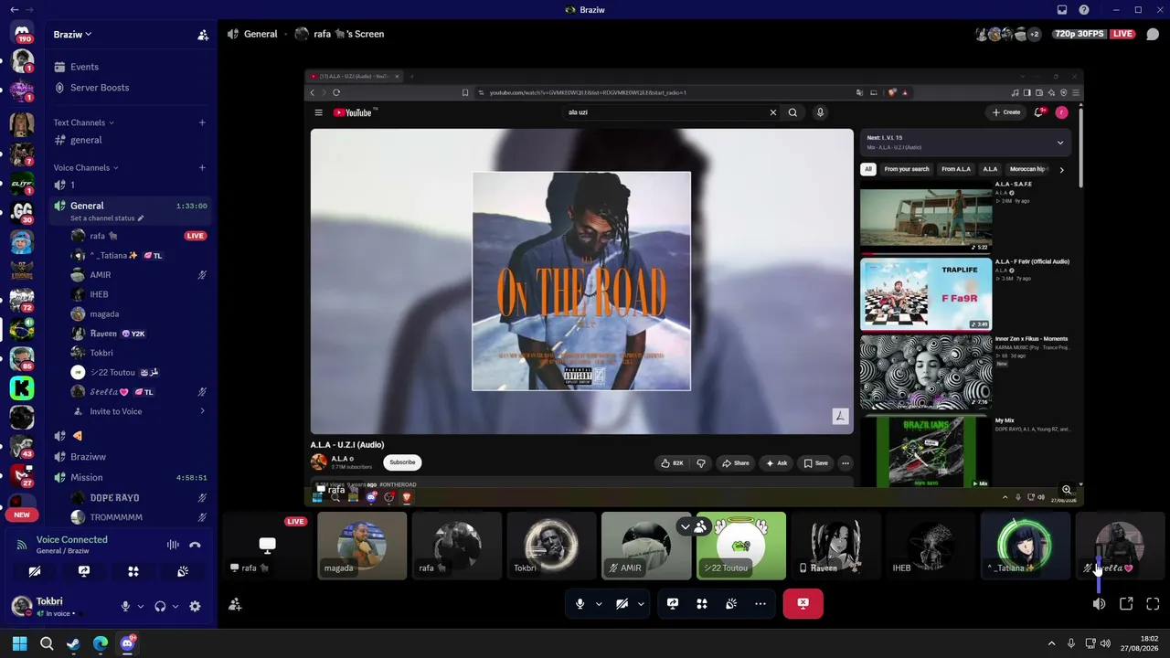Screen dimensions: 1170x658
Task: Select voice channel named 1
Action: 131,185
